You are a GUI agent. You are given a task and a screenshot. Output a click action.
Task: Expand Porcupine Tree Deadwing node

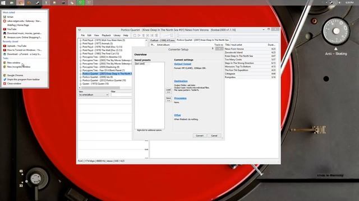pos(81,67)
